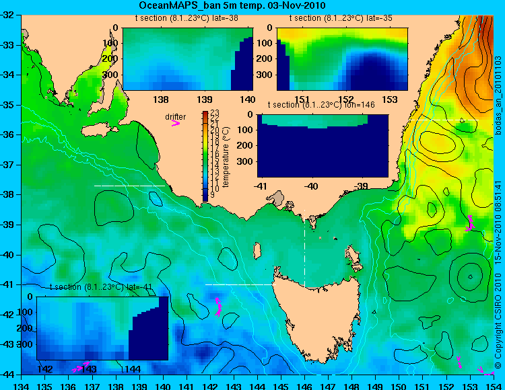Screen dimensions: 505x390
Task: Select the -36 latitude axis label
Action: [7, 134]
